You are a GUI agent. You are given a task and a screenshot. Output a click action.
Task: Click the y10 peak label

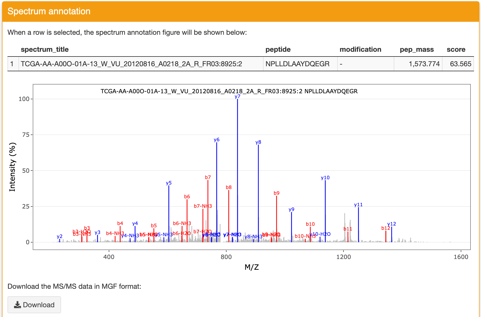325,178
